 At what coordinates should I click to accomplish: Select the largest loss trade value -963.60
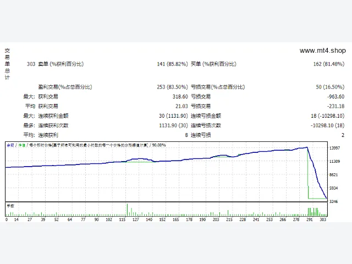point(335,97)
